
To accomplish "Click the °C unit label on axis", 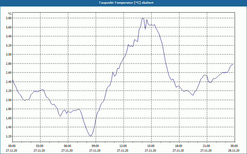I will coord(10,14).
